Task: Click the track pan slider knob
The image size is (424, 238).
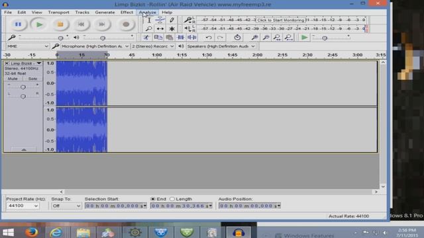Action: click(23, 97)
